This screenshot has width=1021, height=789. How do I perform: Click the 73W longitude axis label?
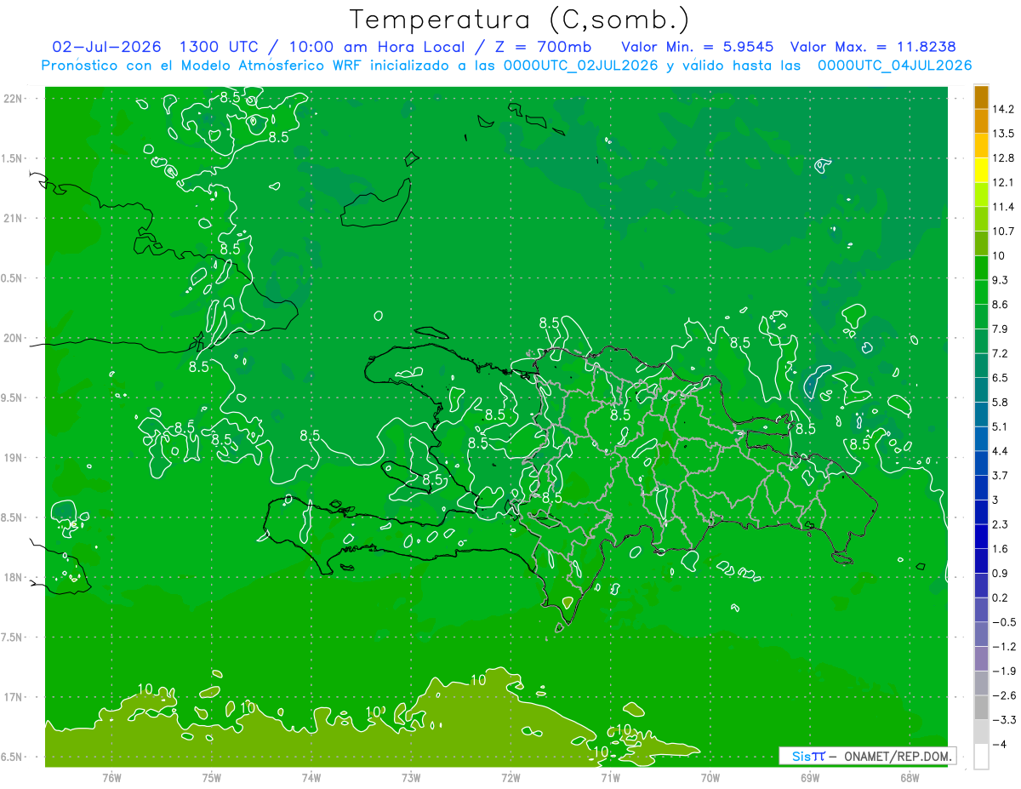click(411, 778)
